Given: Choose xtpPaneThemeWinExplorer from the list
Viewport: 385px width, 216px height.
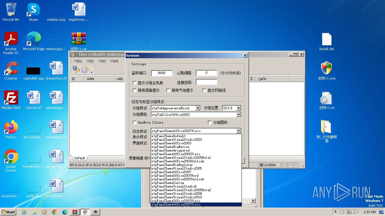Looking at the screenshot, I should pyautogui.click(x=196, y=165).
